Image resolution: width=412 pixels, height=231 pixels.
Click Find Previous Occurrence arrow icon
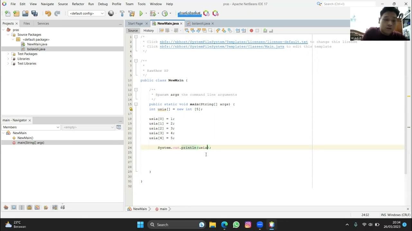193,30
